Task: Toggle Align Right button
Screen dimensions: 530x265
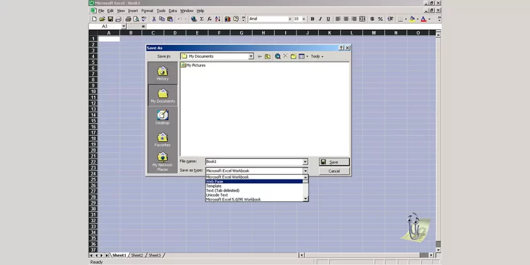Action: [x=354, y=19]
